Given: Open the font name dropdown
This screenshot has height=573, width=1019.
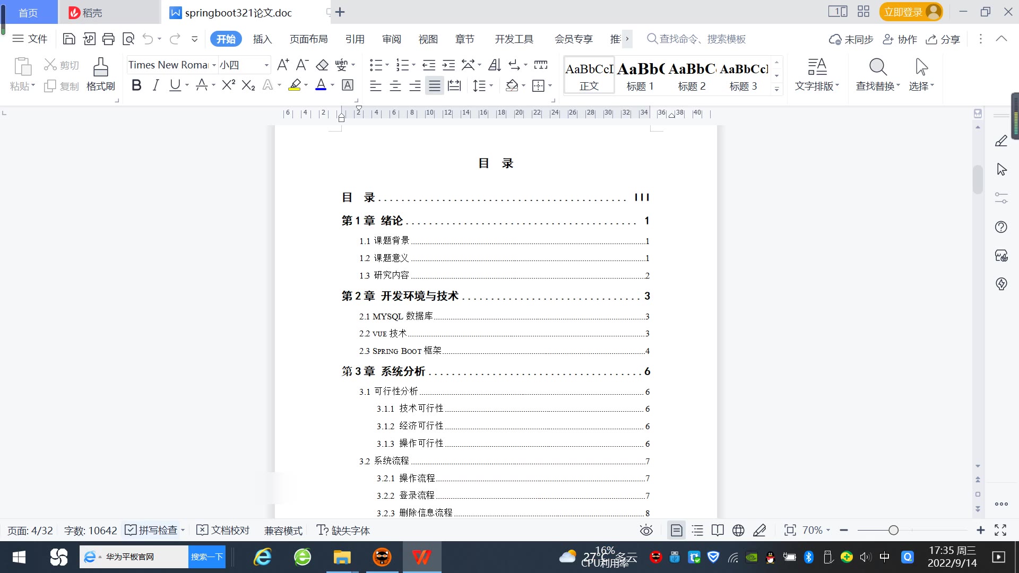Looking at the screenshot, I should click(214, 65).
